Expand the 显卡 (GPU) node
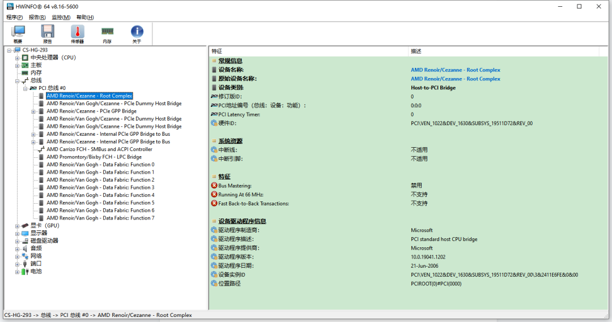Viewport: 612px width, 322px height. (x=17, y=226)
